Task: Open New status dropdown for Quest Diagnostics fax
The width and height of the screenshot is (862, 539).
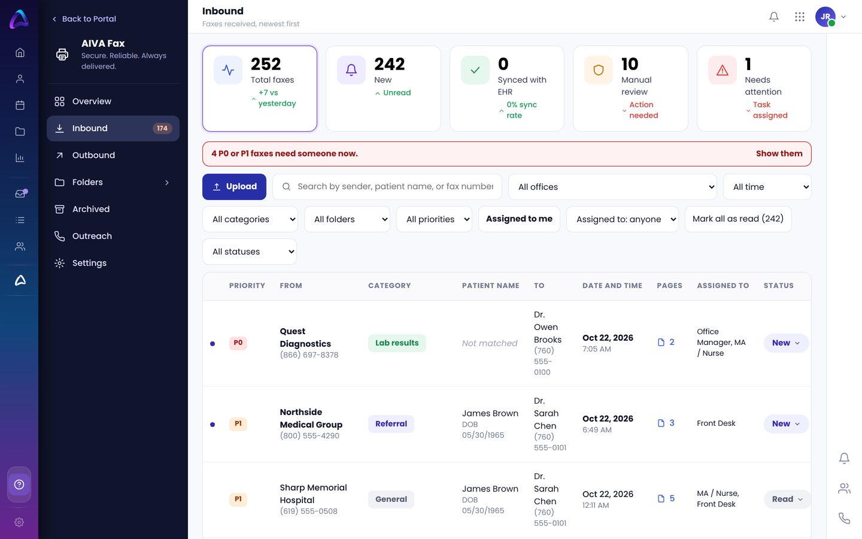Action: pyautogui.click(x=786, y=343)
